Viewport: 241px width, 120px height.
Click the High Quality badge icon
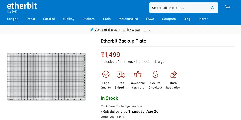coord(106,74)
